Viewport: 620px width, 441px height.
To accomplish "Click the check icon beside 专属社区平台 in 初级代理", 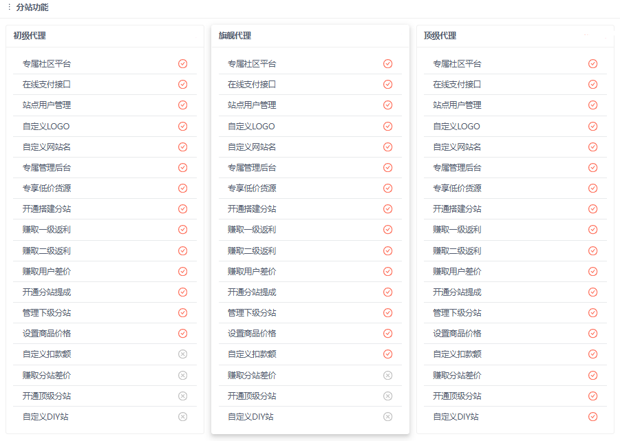I will pyautogui.click(x=182, y=63).
